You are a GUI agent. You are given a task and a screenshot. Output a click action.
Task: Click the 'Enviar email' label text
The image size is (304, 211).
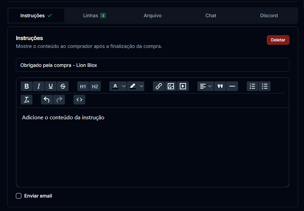[38, 196]
